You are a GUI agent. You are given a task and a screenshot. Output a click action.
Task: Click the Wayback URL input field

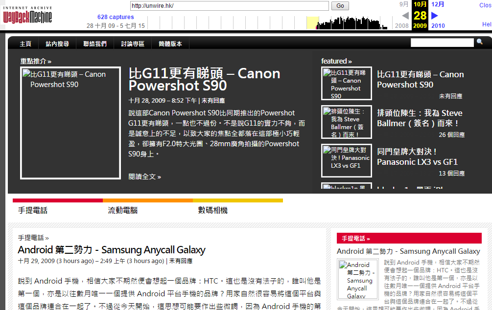coord(229,6)
